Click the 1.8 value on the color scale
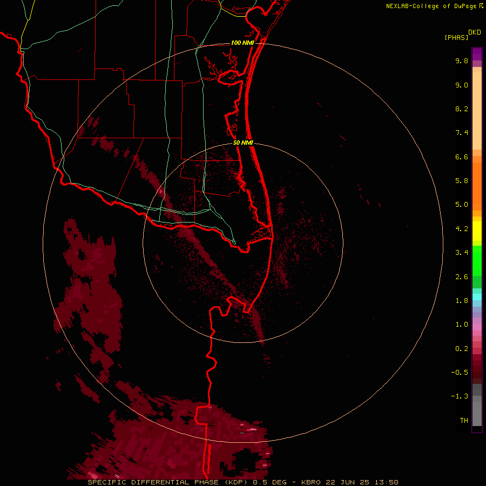Viewport: 486px width, 486px height. [x=462, y=301]
